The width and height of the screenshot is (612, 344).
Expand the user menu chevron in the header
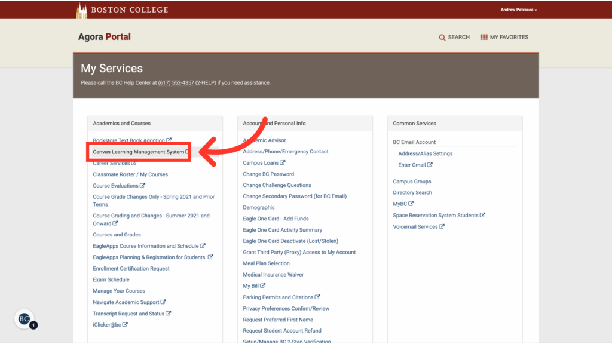(x=536, y=10)
